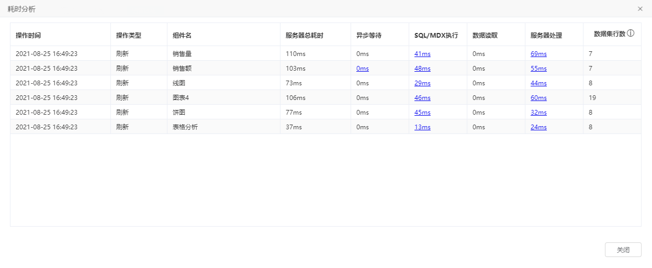Open the 69ms server processing link

pyautogui.click(x=538, y=54)
